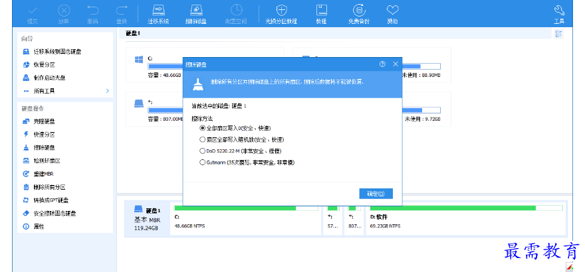The height and width of the screenshot is (272, 585).
Task: Click the 无损分区教程 shield icon
Action: pos(282,11)
